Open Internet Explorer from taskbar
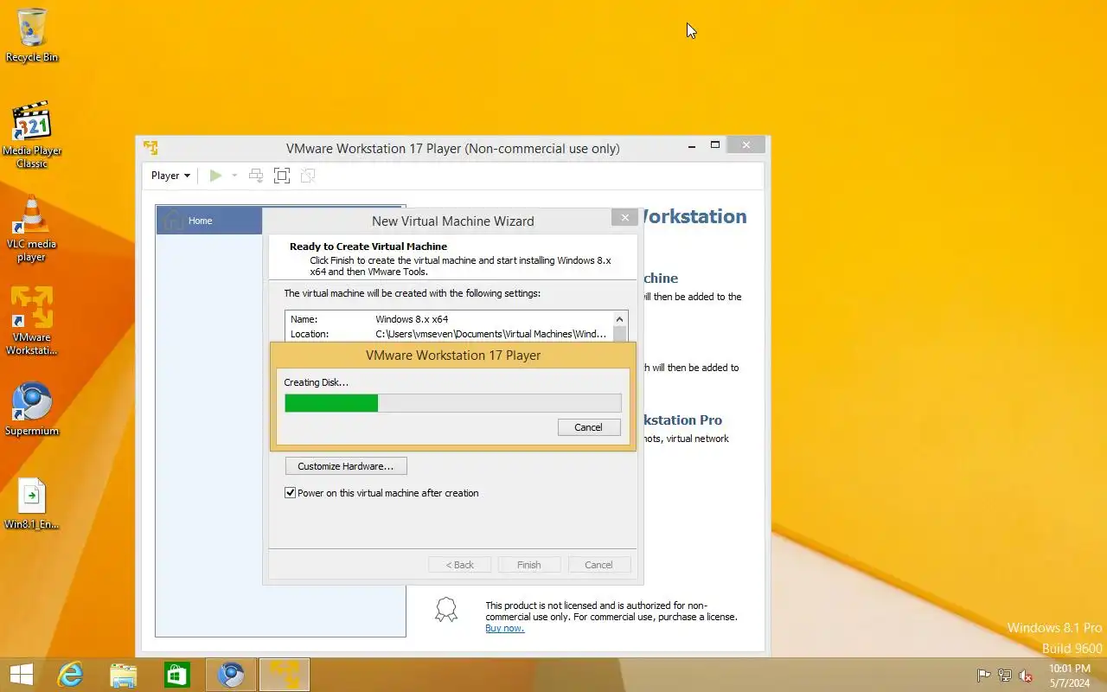1107x692 pixels. coord(70,675)
